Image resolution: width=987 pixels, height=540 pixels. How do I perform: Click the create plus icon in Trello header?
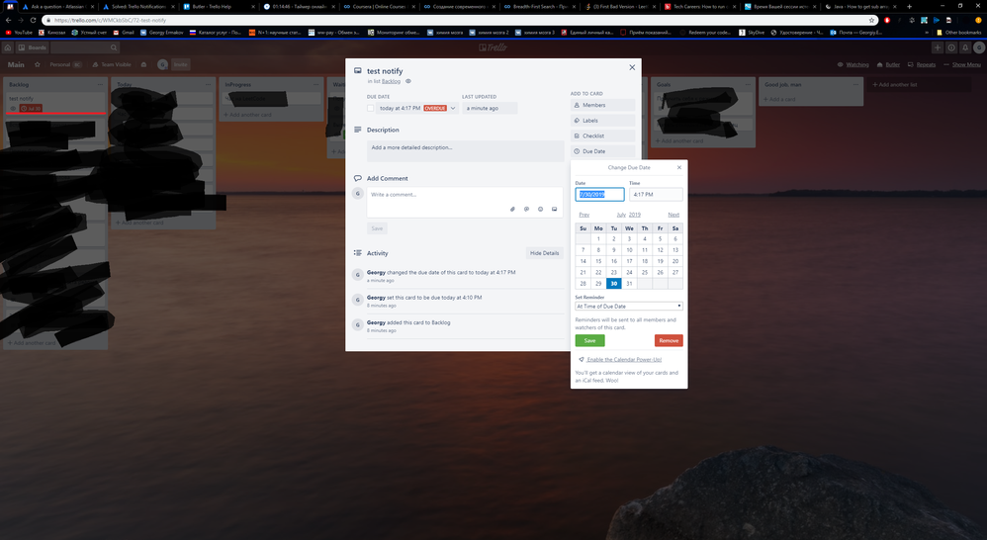click(938, 47)
